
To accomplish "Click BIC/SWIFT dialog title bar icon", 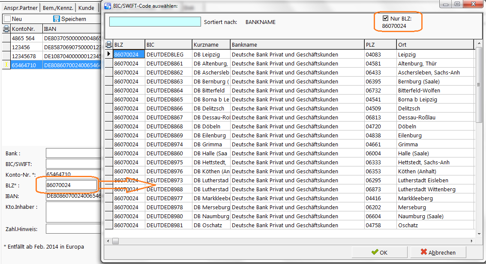I will [x=108, y=6].
